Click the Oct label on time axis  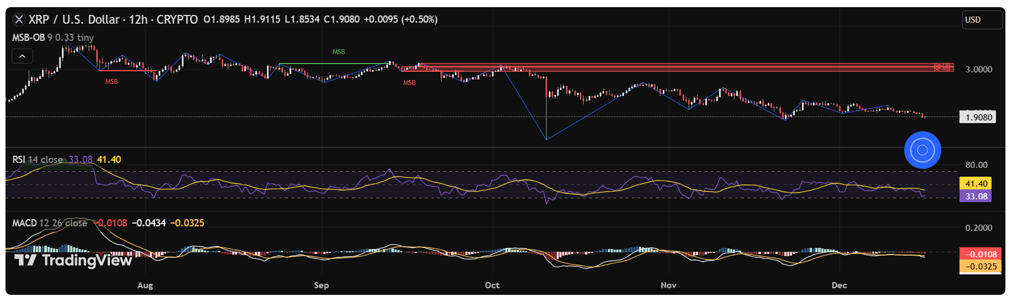coord(491,285)
